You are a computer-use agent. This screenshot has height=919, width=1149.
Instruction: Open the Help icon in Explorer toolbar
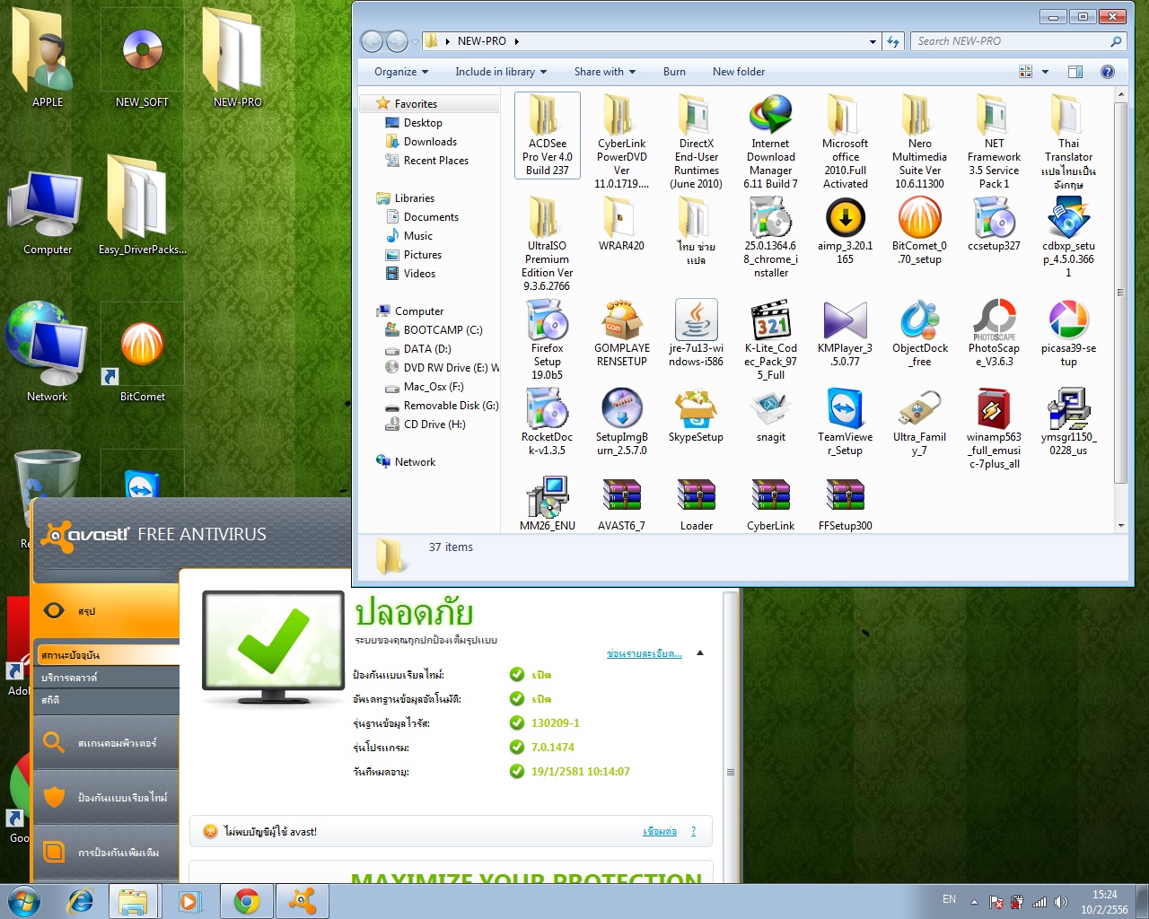tap(1108, 72)
